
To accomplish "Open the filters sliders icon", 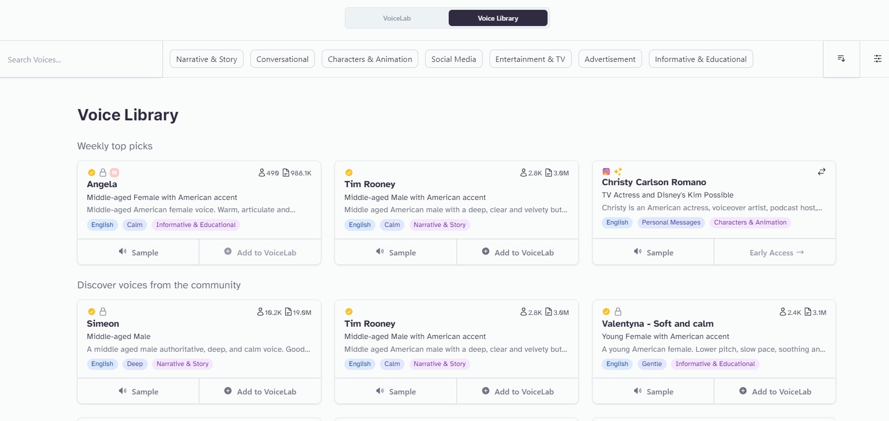I will pyautogui.click(x=878, y=59).
